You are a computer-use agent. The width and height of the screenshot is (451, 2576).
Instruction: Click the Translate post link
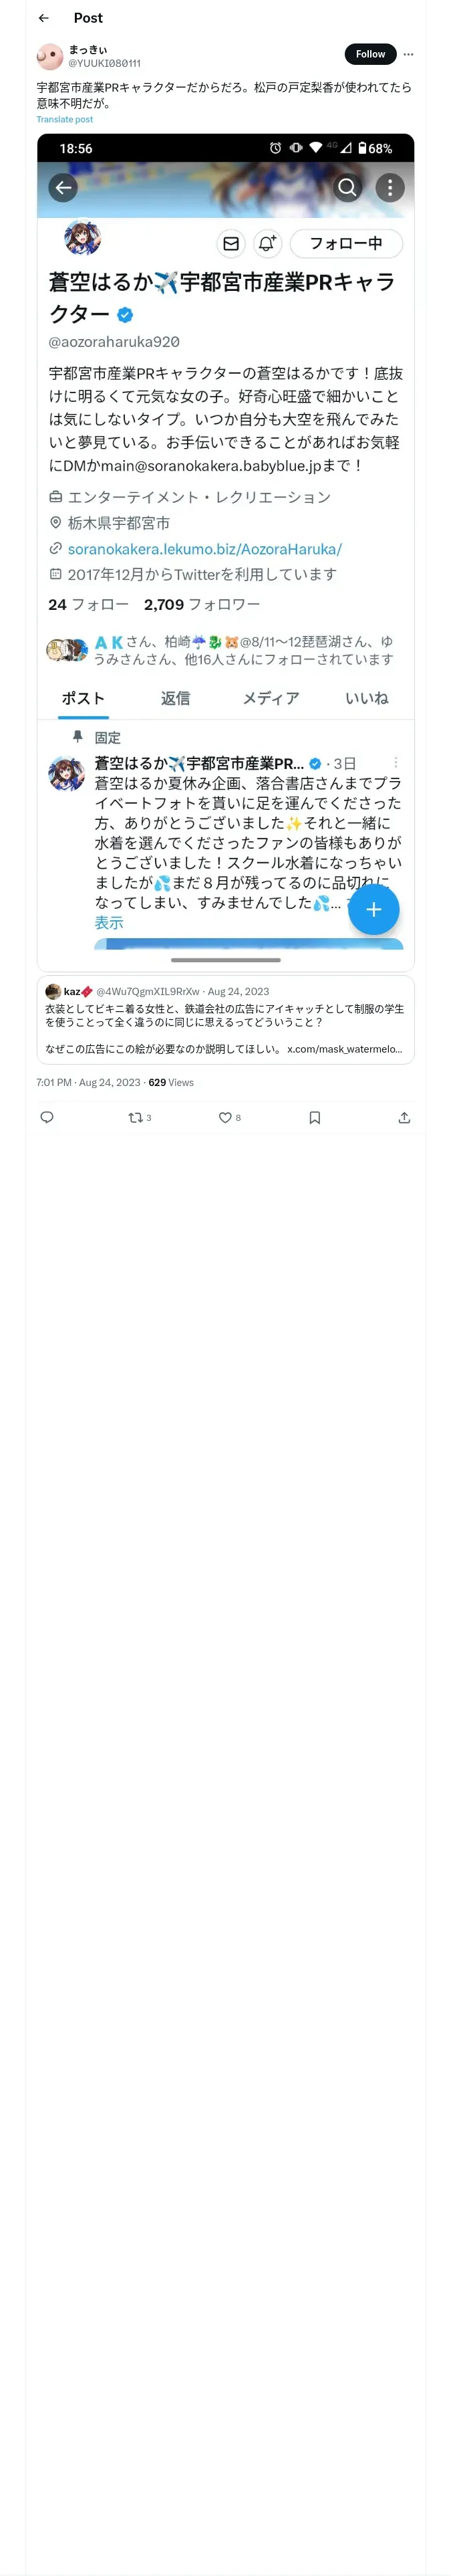click(65, 119)
